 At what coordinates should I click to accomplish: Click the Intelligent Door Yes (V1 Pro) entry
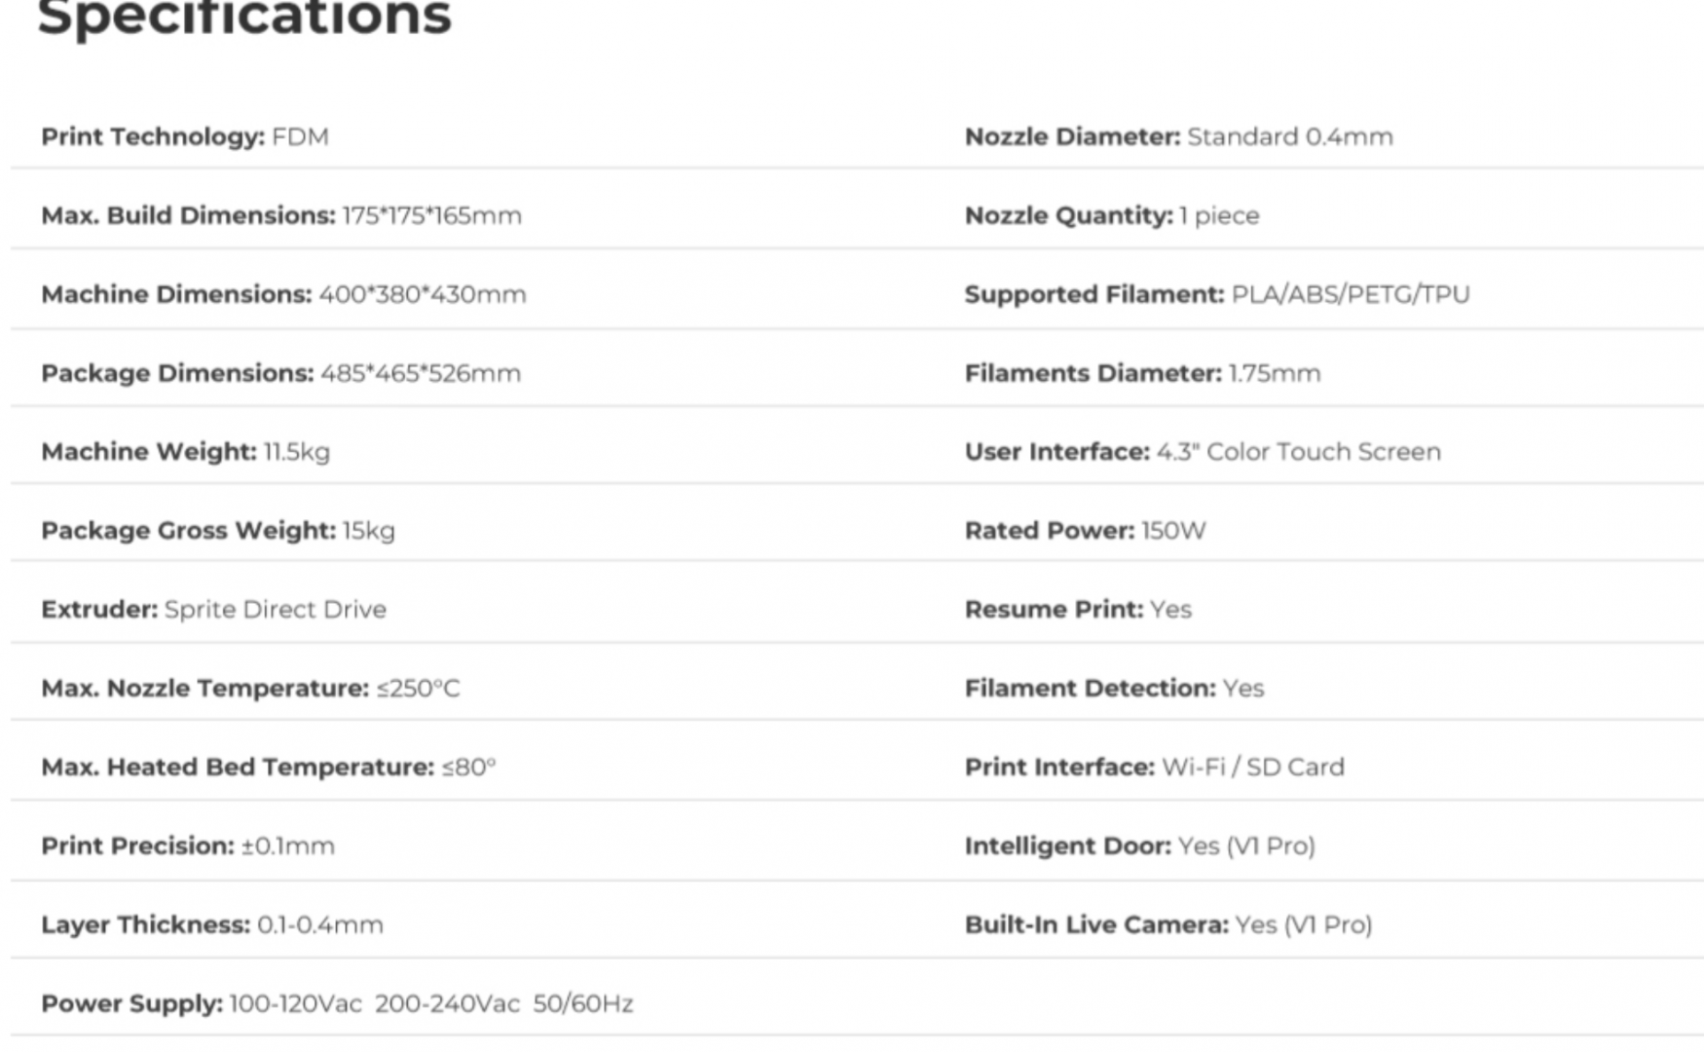(x=1139, y=846)
